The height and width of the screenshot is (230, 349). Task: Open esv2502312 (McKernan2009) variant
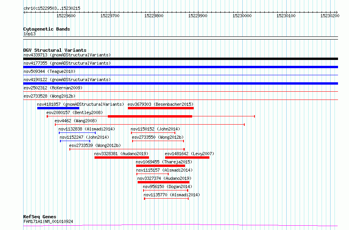(x=53, y=88)
